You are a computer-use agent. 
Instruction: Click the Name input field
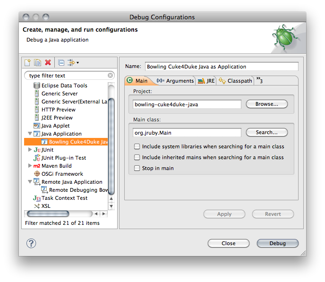coord(222,67)
